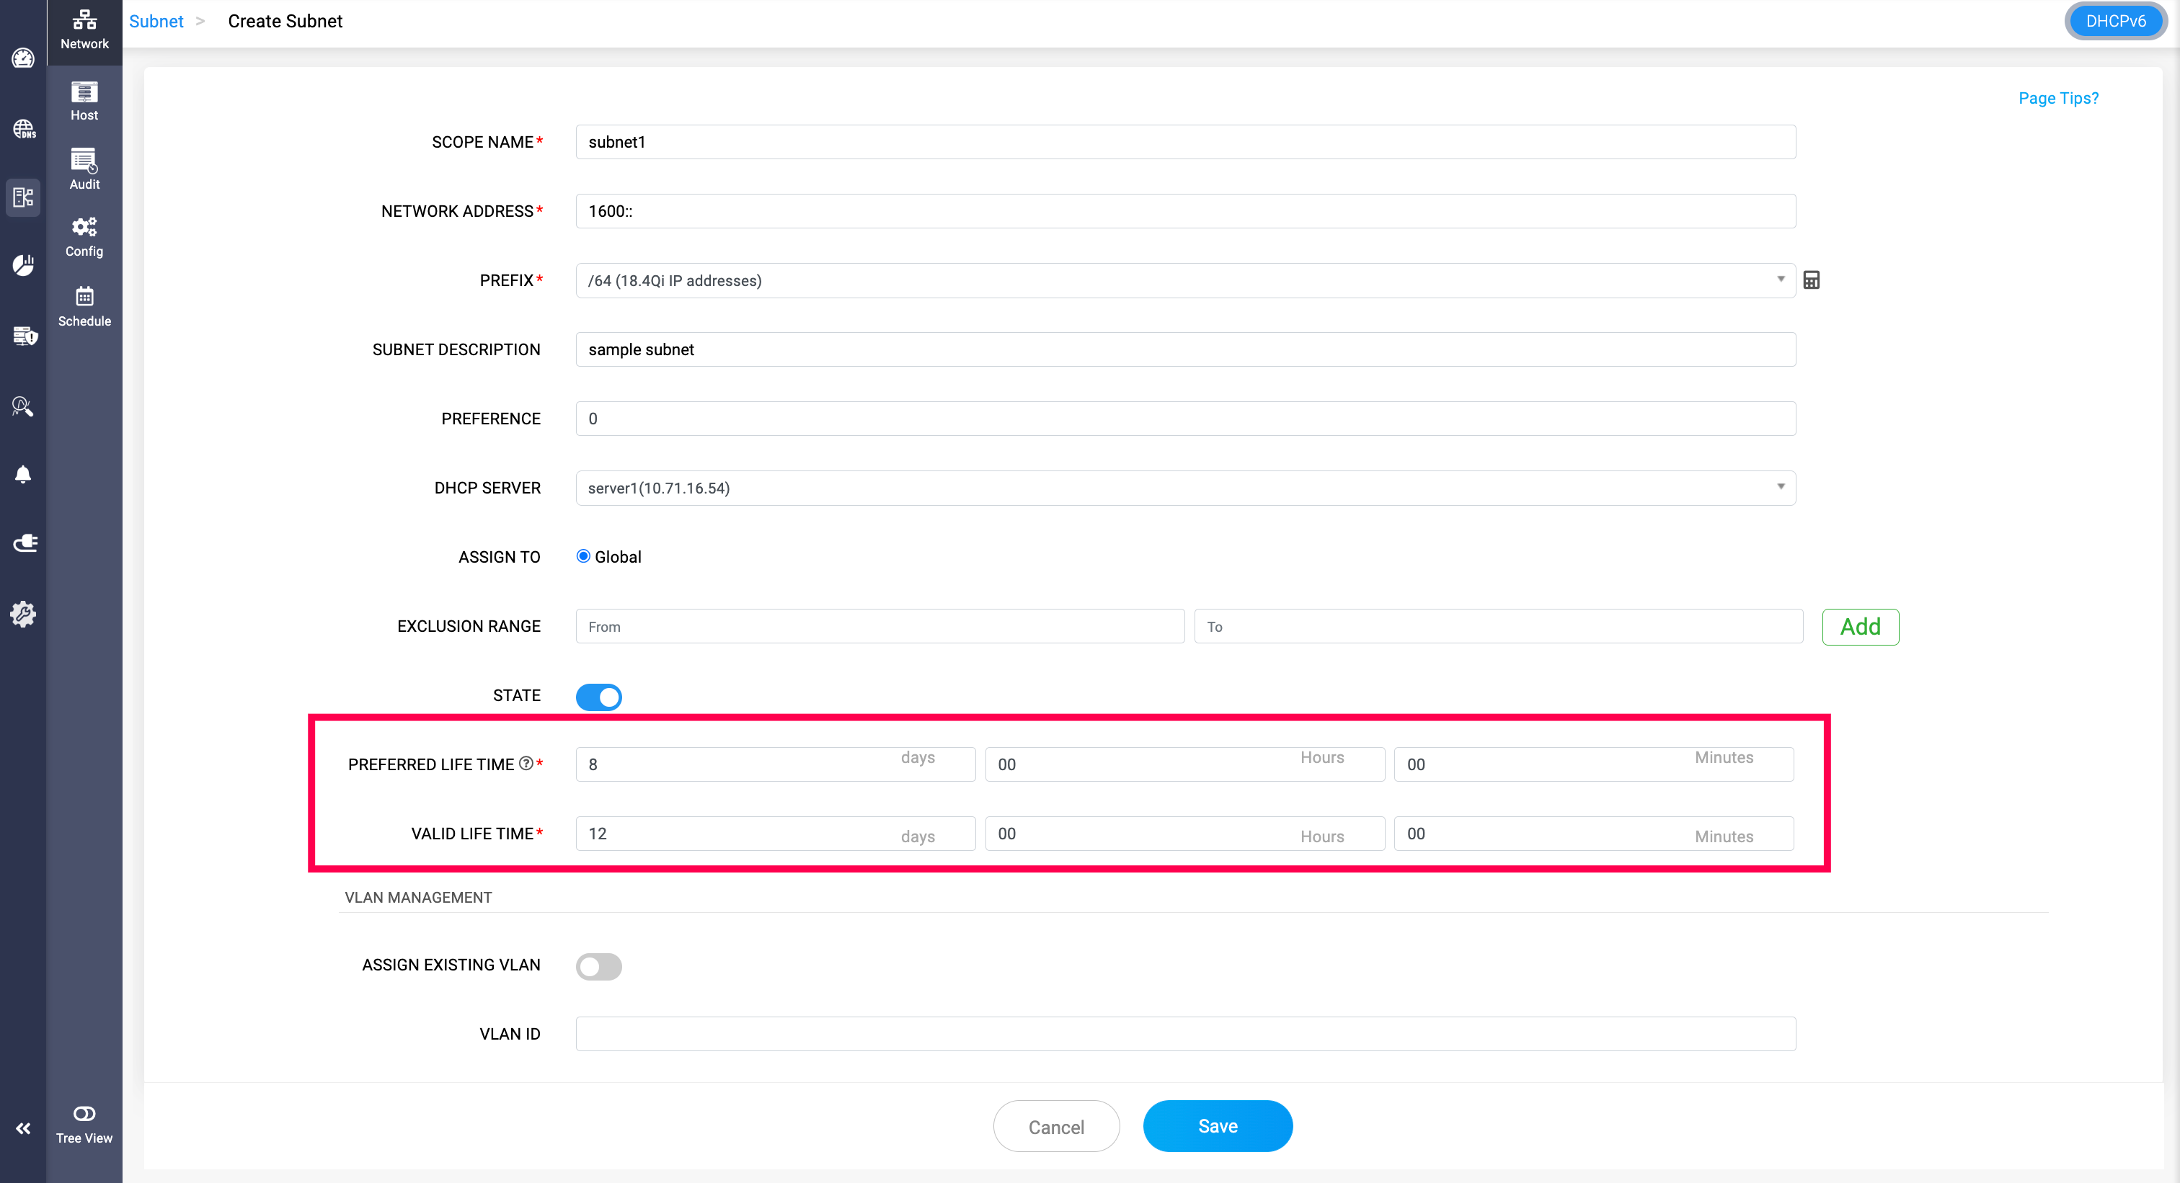Open the PREFIX dropdown
The width and height of the screenshot is (2180, 1183).
[x=1184, y=280]
